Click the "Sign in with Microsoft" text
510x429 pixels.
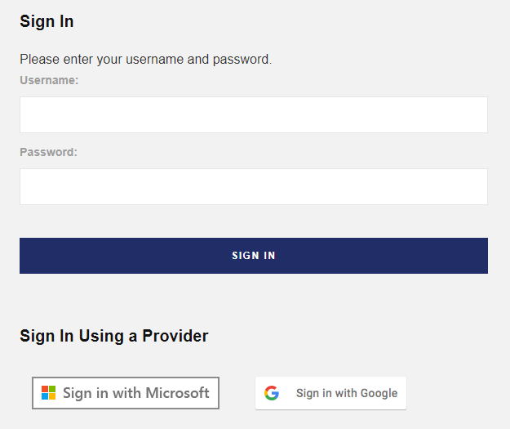[x=136, y=393]
